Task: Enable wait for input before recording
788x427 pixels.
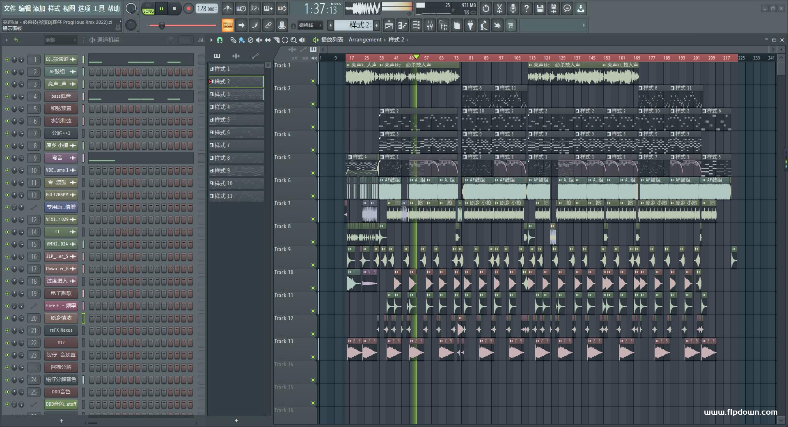Action: click(241, 8)
